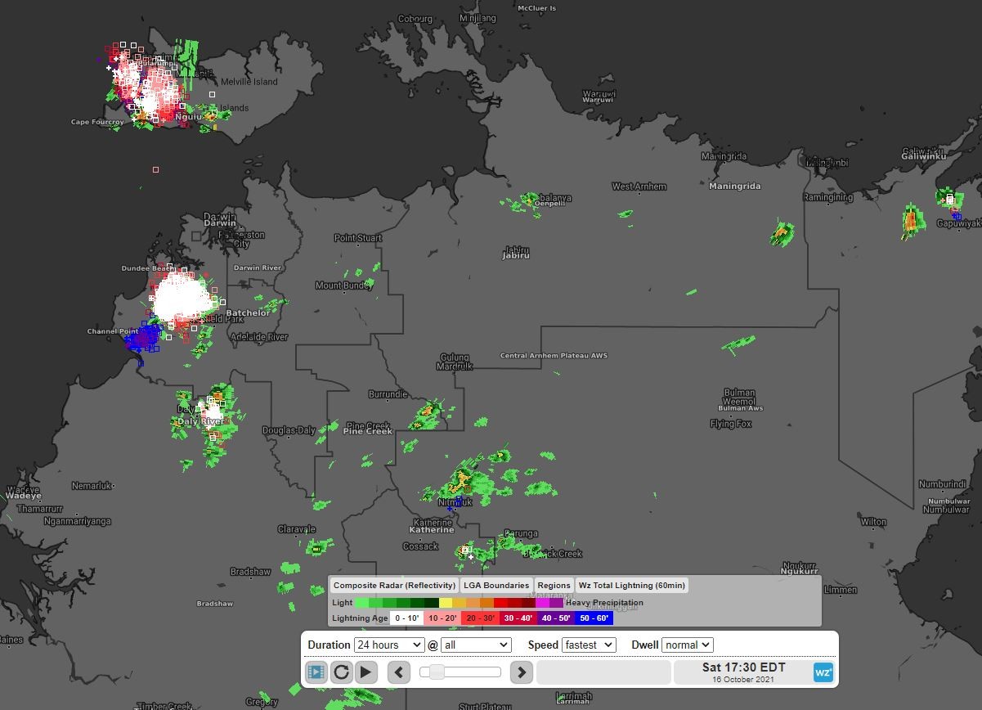Click the blue WZ logo icon

click(x=823, y=672)
